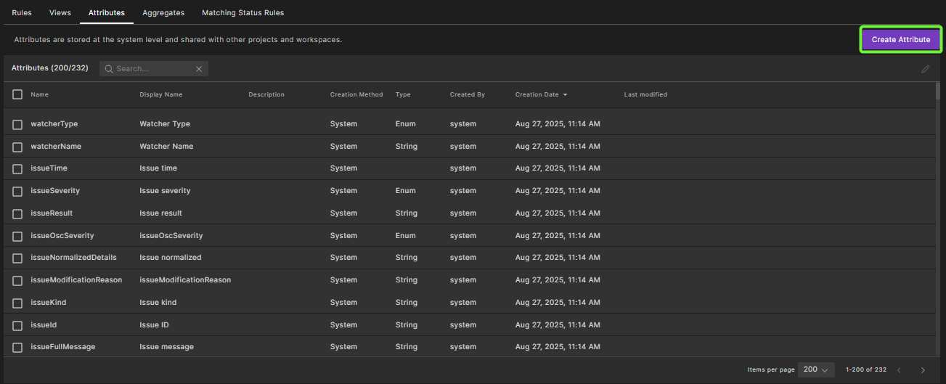
Task: Tick the issueId row checkbox
Action: click(17, 325)
